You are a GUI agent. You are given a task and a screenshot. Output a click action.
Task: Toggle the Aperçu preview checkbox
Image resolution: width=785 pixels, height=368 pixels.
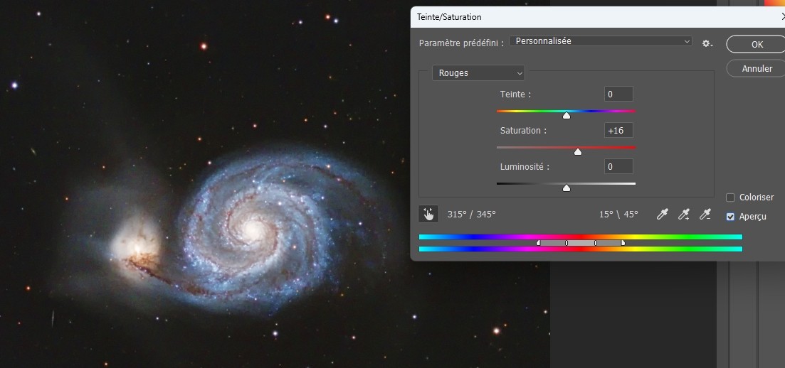(730, 217)
